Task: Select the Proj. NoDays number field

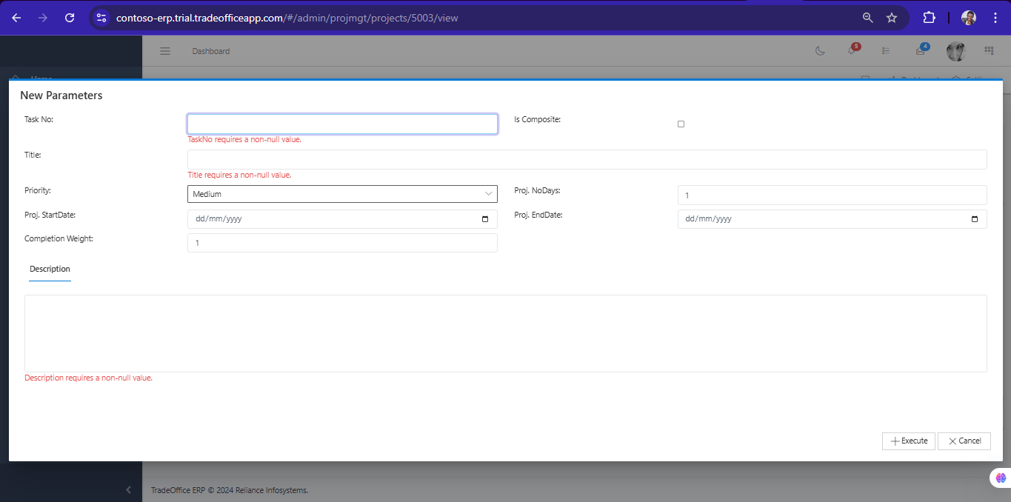Action: click(x=831, y=195)
